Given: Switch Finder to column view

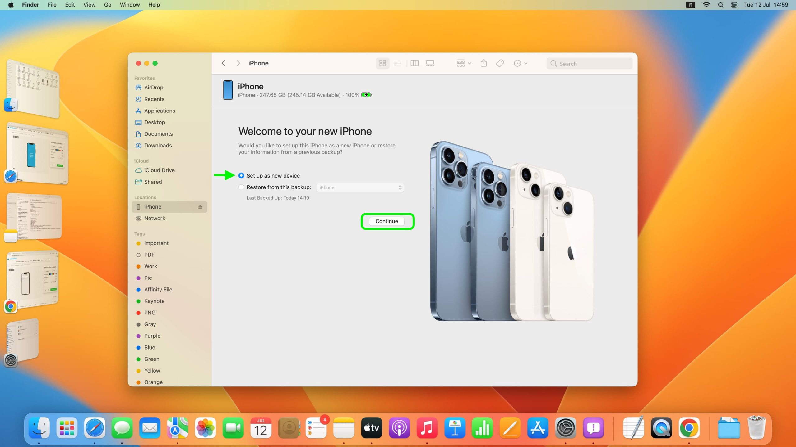Looking at the screenshot, I should [414, 63].
